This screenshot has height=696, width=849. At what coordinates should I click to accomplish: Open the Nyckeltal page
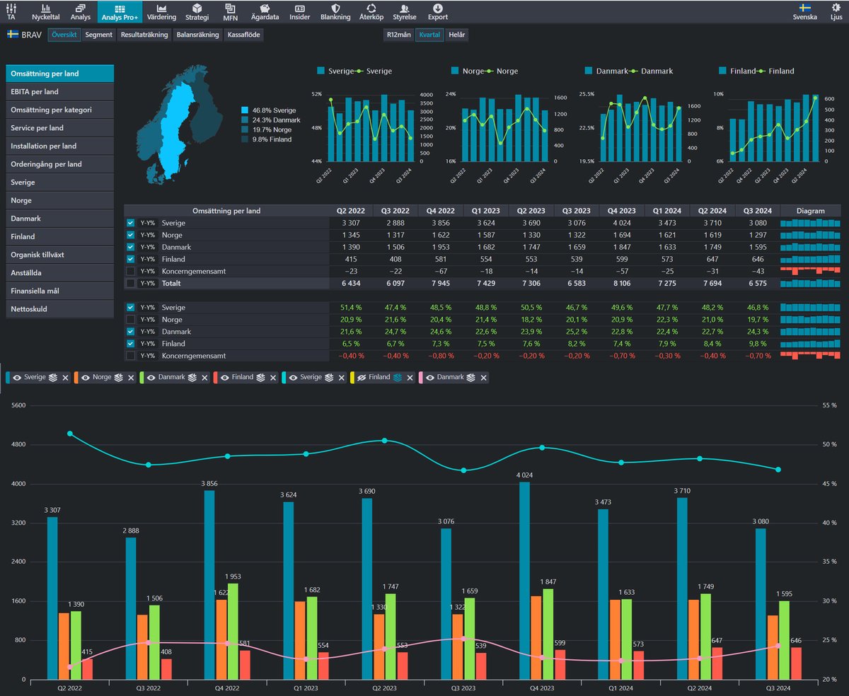(x=46, y=11)
